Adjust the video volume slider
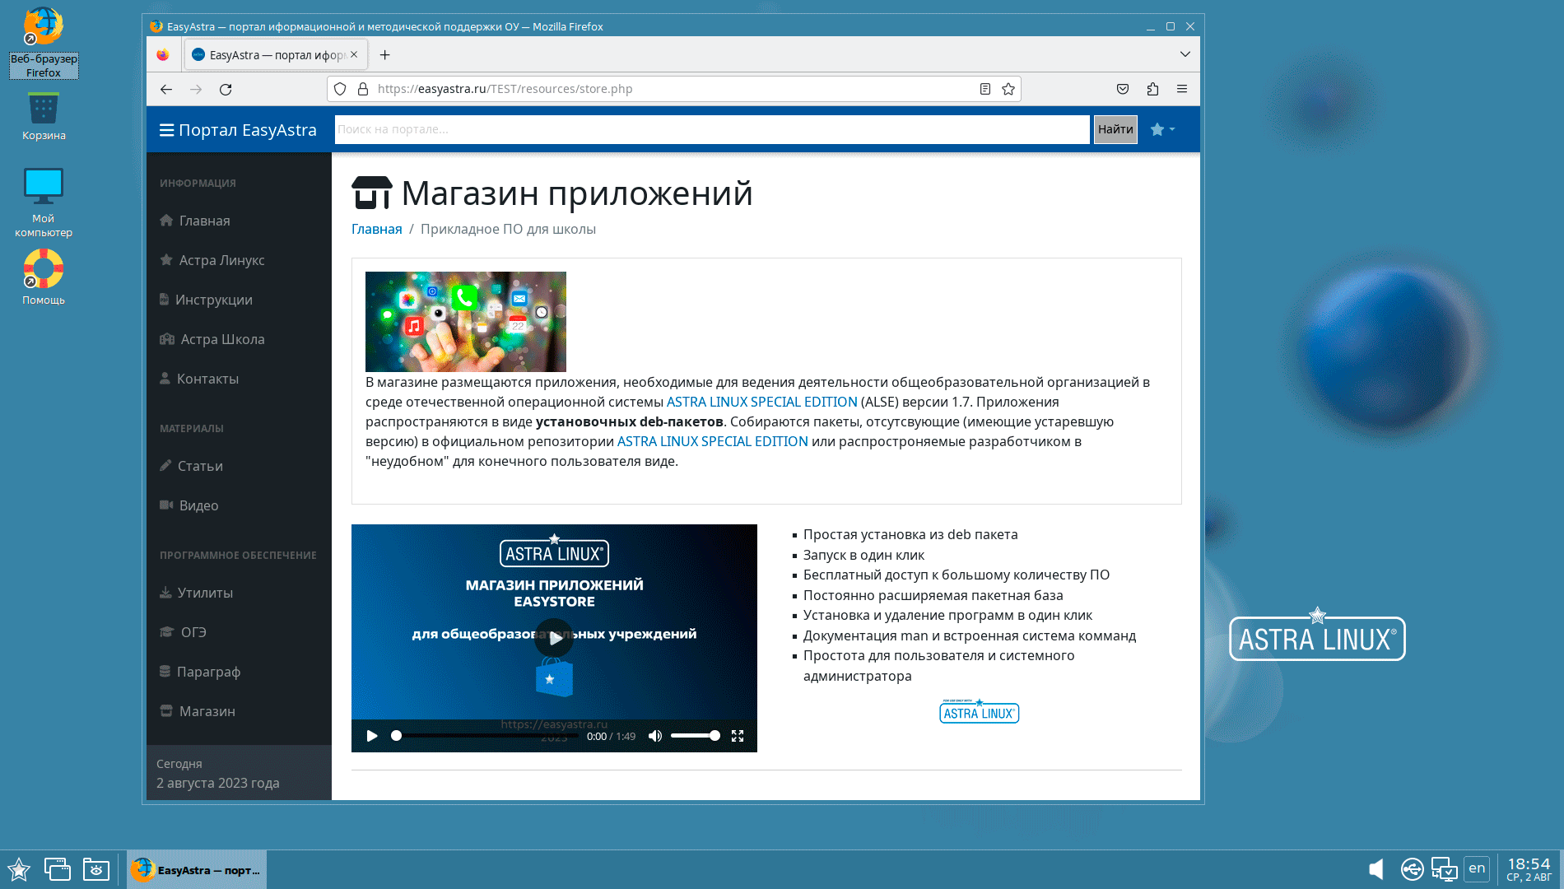 point(696,736)
